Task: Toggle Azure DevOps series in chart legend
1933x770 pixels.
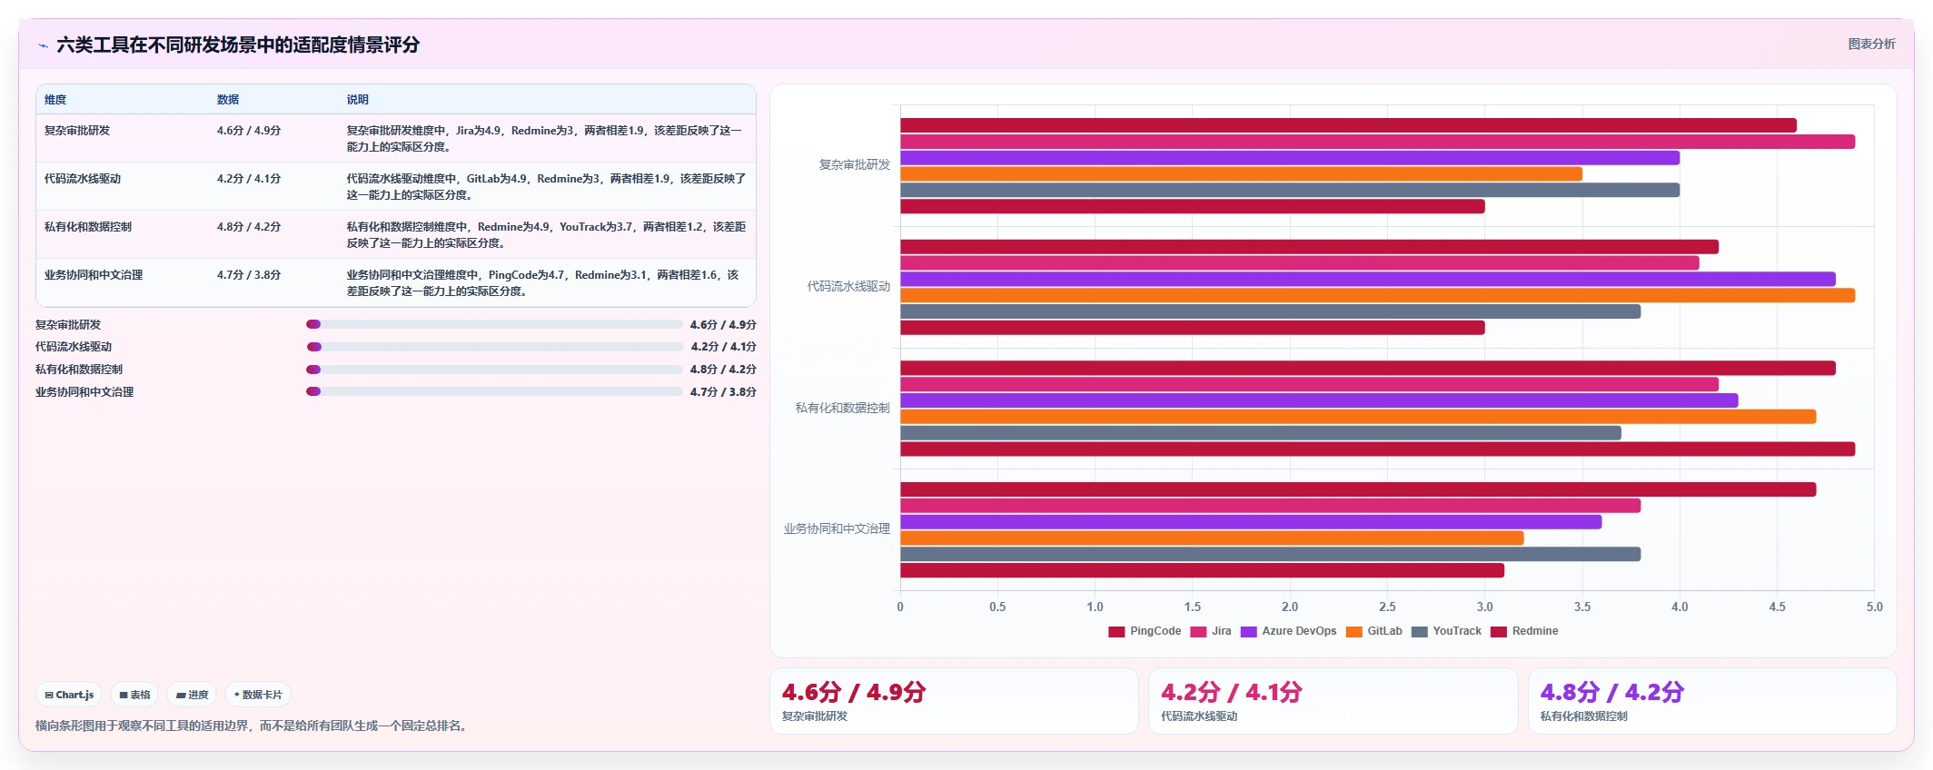Action: point(1288,632)
